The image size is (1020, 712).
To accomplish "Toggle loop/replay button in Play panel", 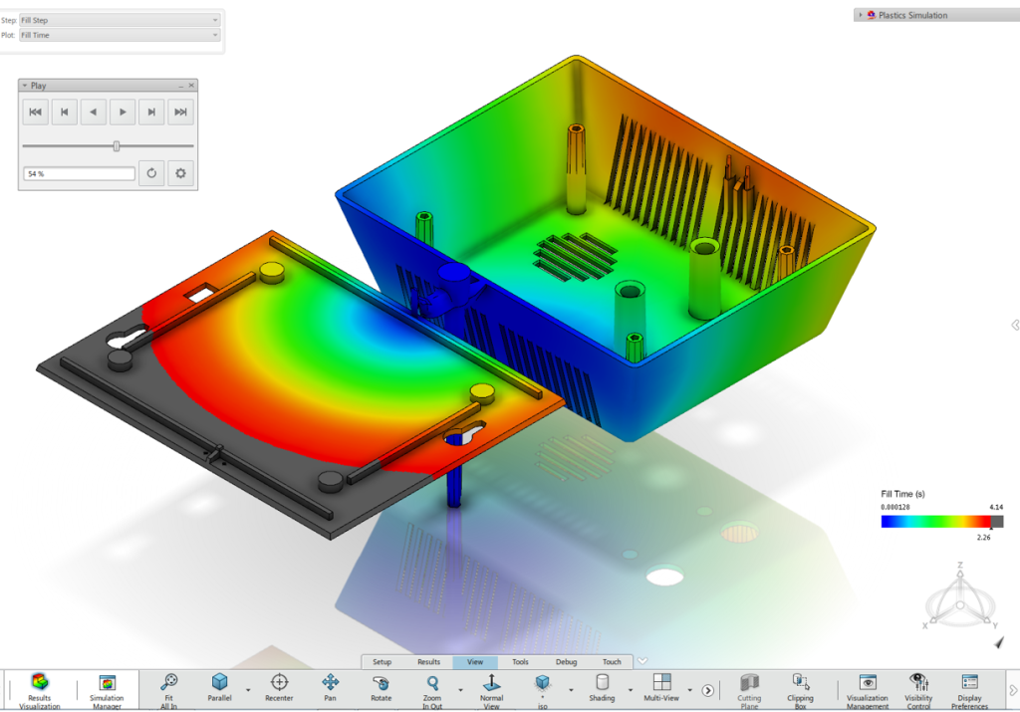I will [151, 173].
